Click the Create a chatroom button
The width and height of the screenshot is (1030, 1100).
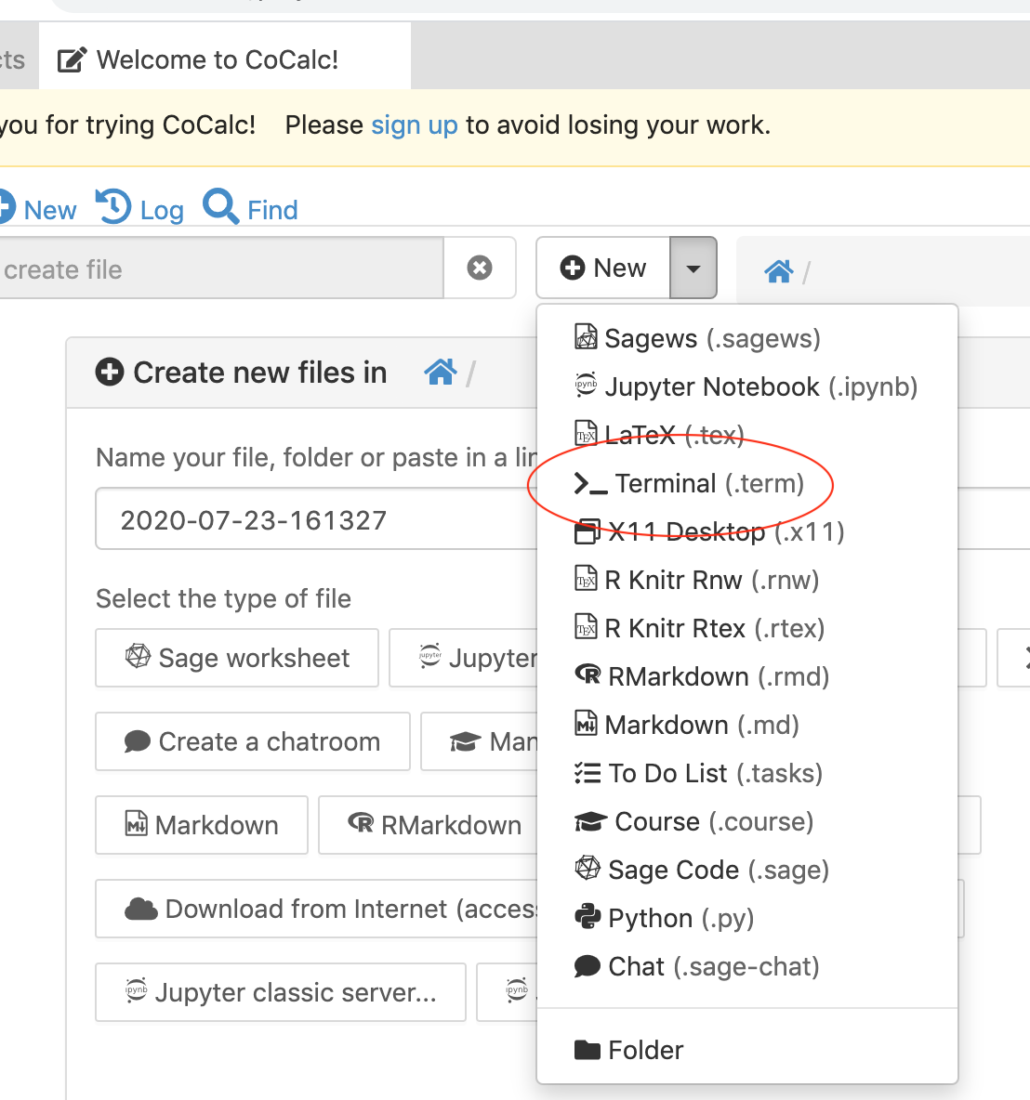[253, 741]
